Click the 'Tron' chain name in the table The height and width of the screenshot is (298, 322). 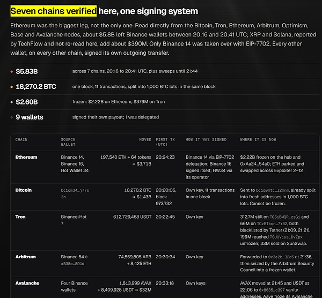(20, 217)
